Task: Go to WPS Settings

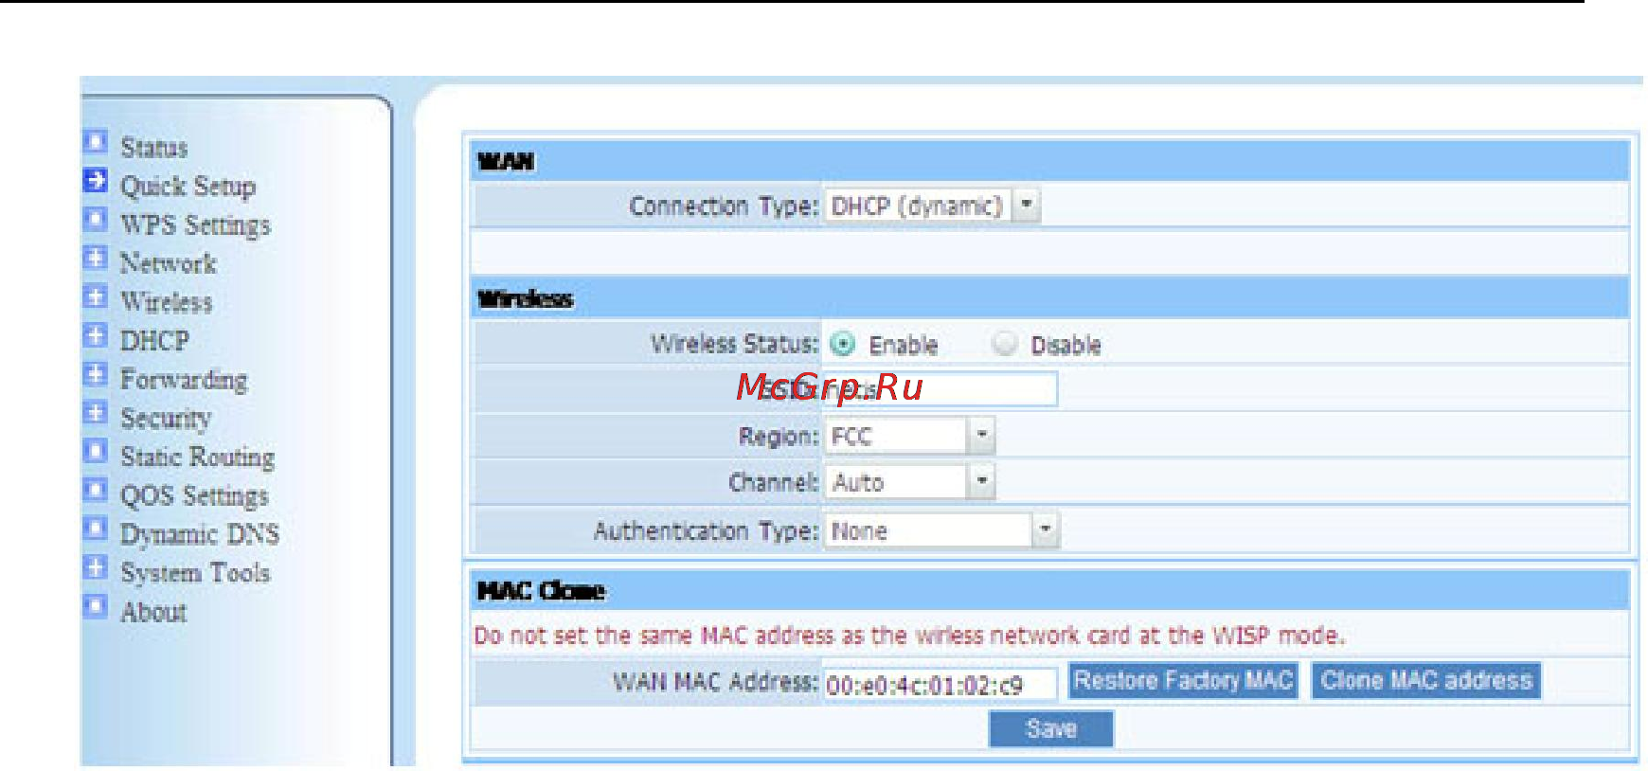Action: click(195, 225)
